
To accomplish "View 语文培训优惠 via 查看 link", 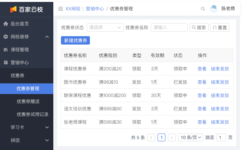I will click(x=202, y=109).
